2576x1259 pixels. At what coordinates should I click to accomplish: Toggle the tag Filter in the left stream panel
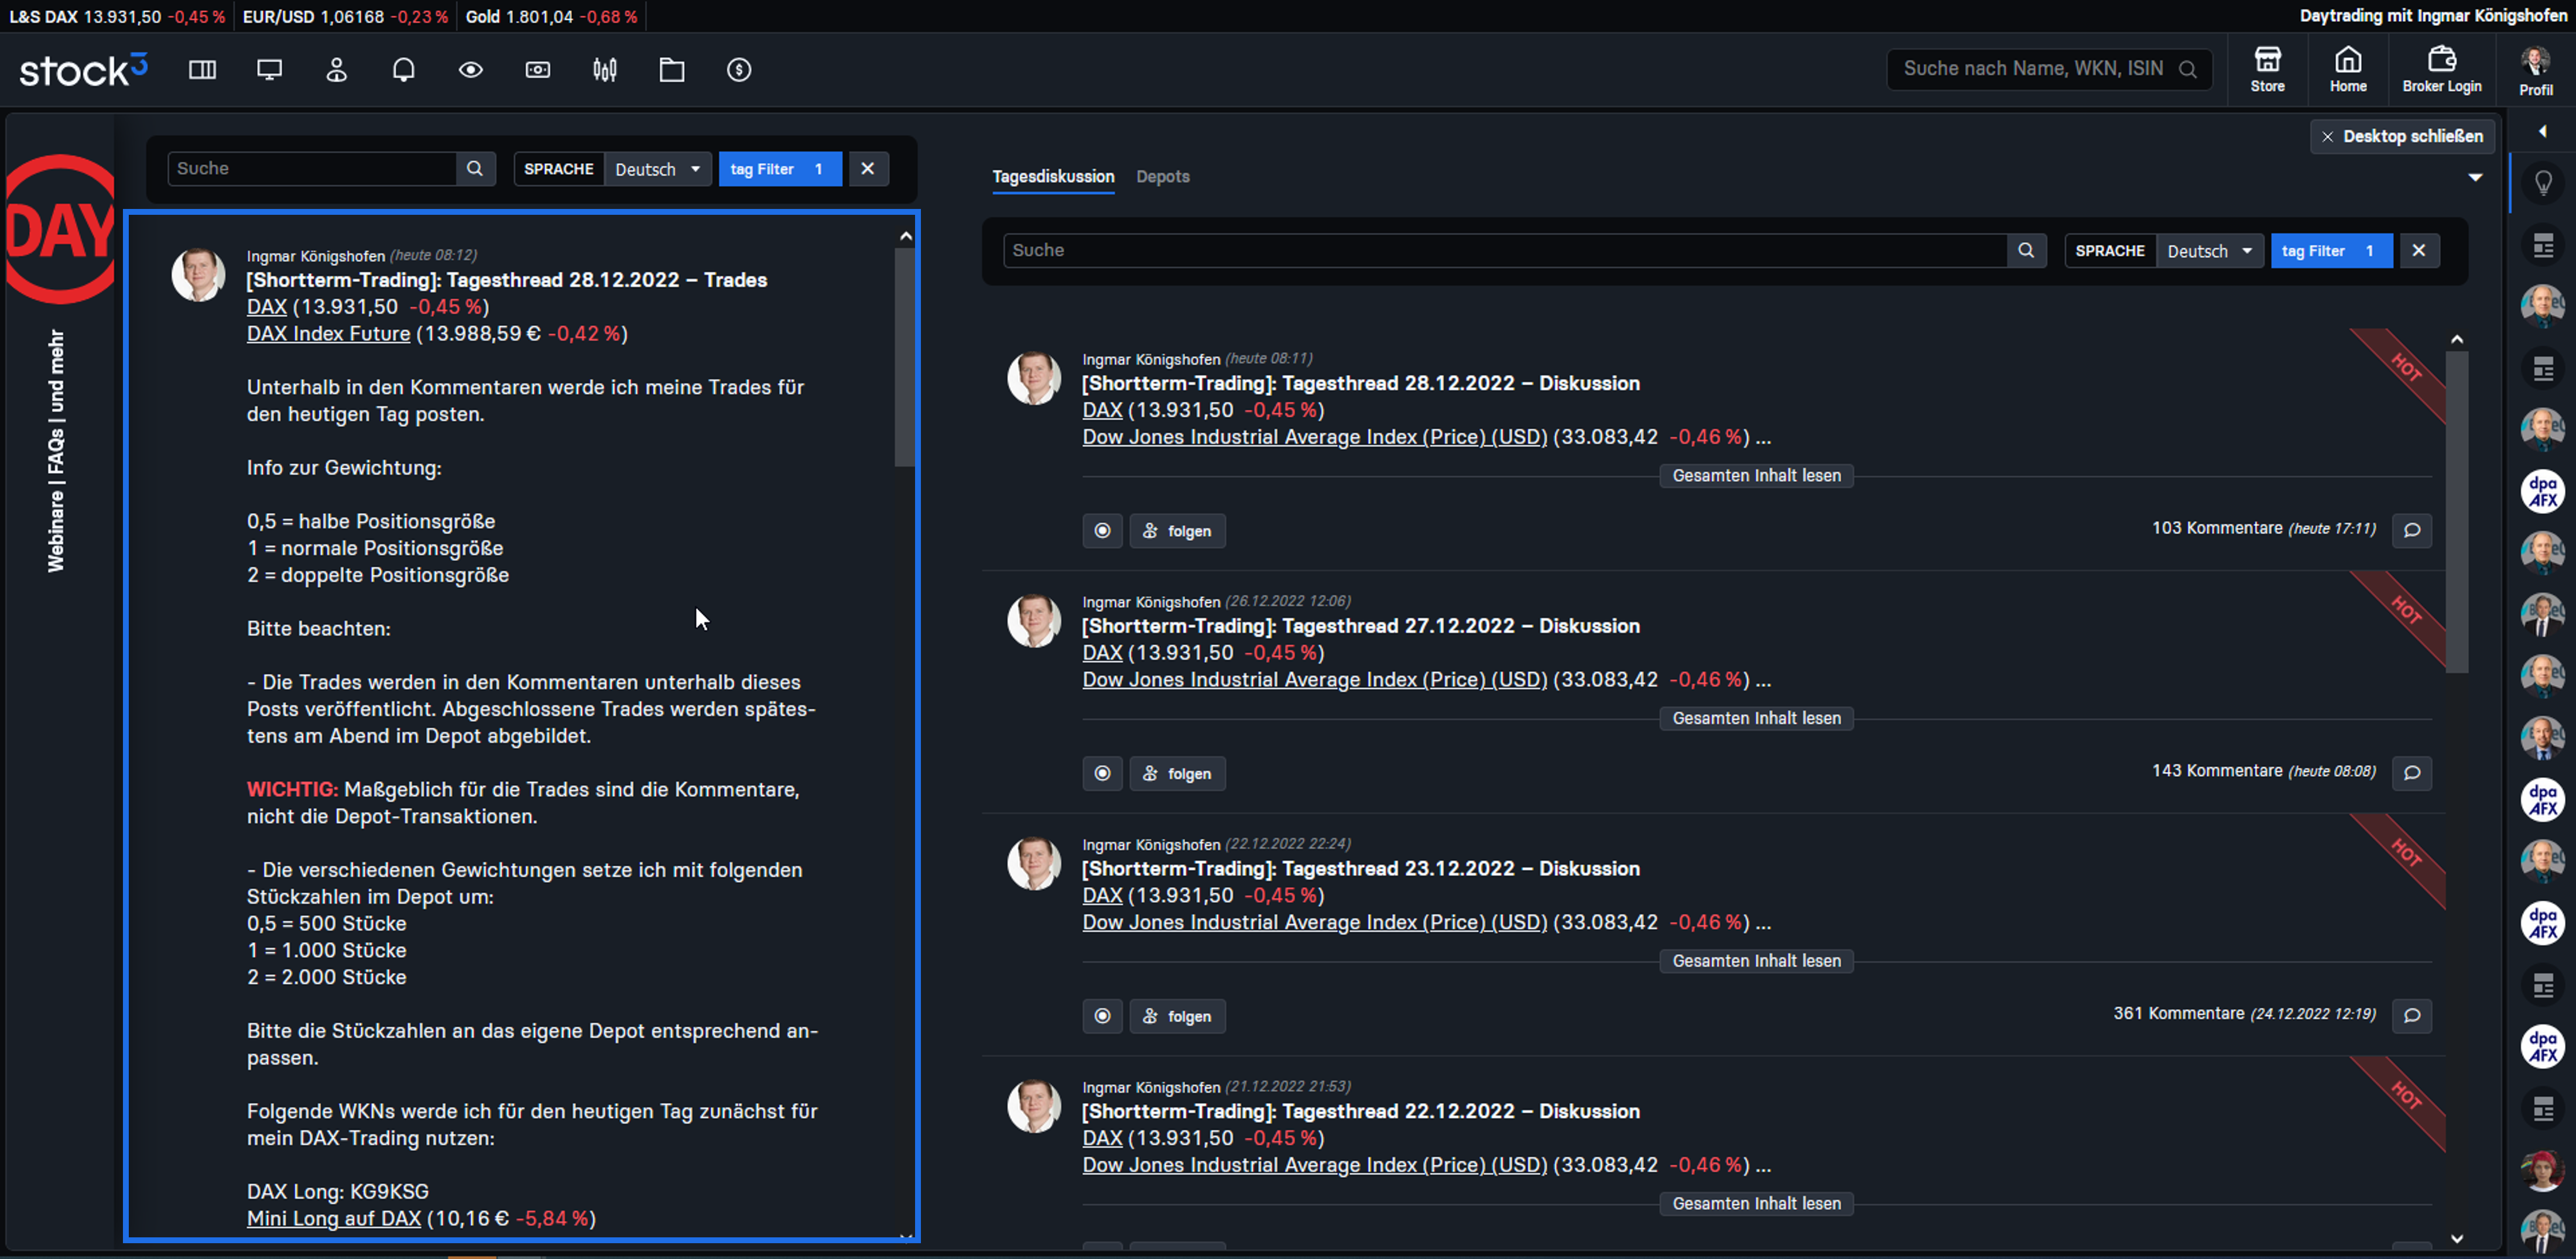click(x=780, y=169)
